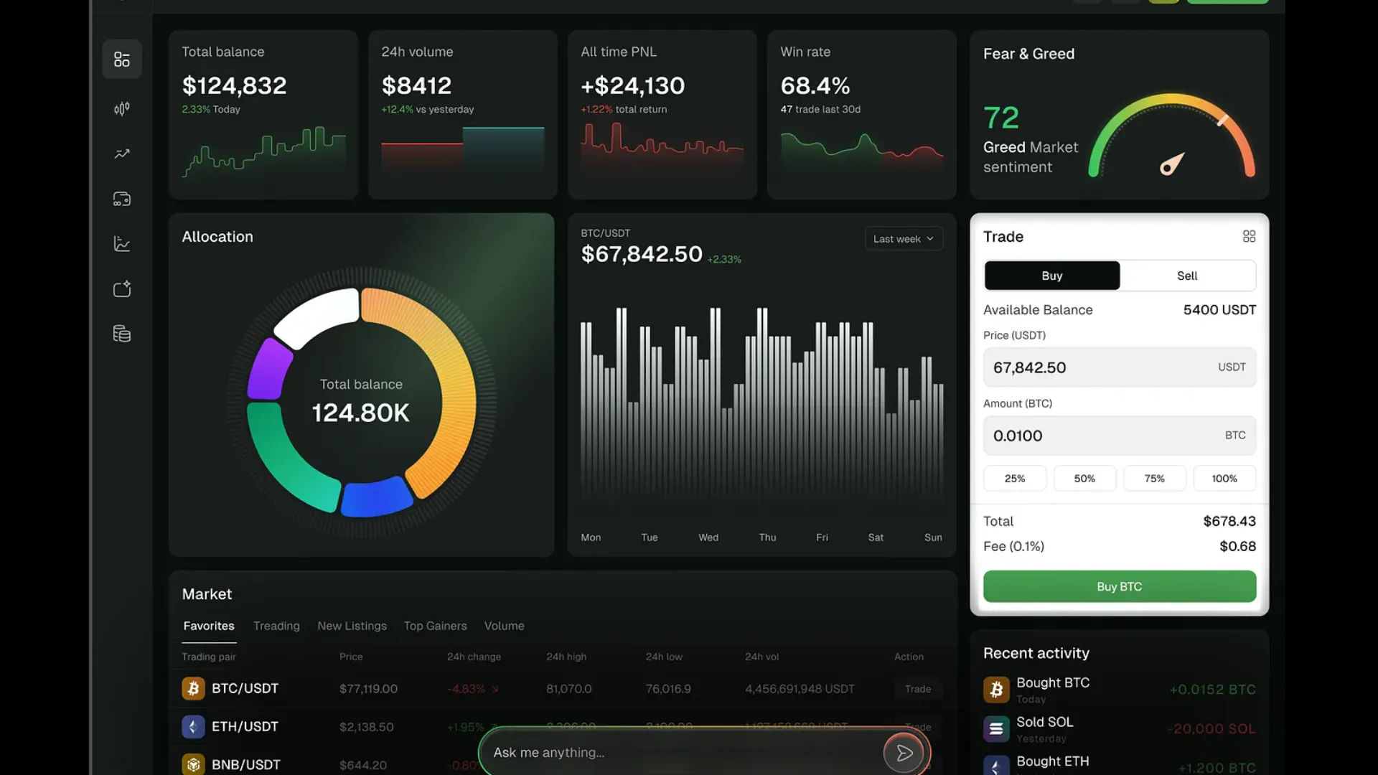Viewport: 1378px width, 775px height.
Task: Select the Favorites market tab
Action: click(209, 626)
